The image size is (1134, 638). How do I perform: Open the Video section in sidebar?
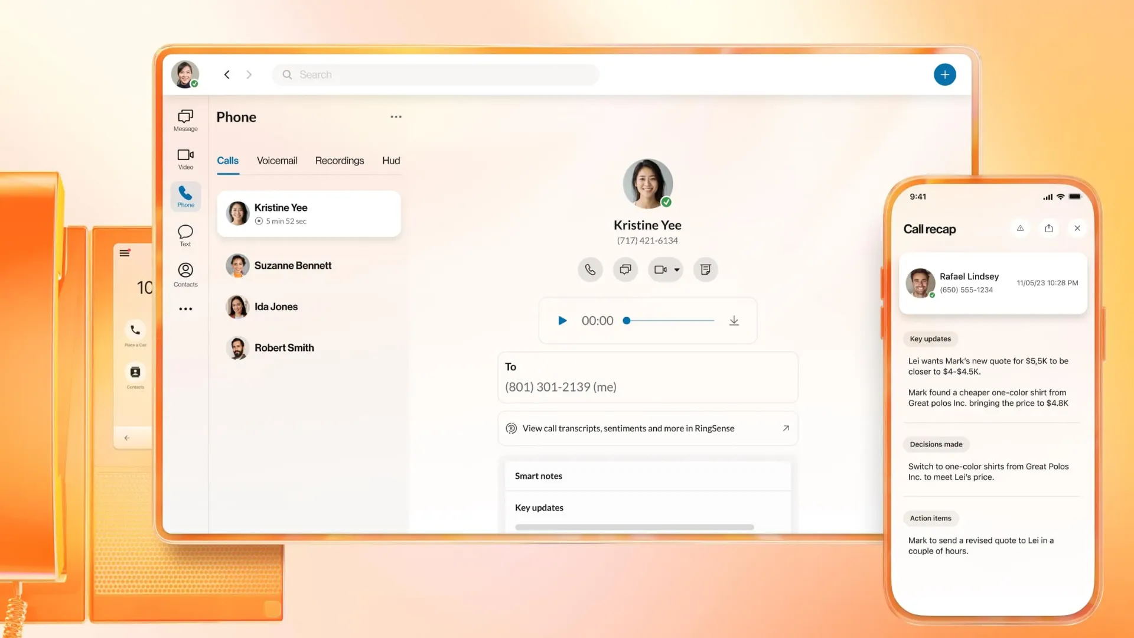[x=185, y=158]
